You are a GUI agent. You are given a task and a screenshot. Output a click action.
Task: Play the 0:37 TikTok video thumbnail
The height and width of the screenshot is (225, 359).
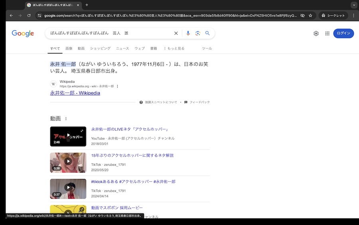pyautogui.click(x=68, y=189)
